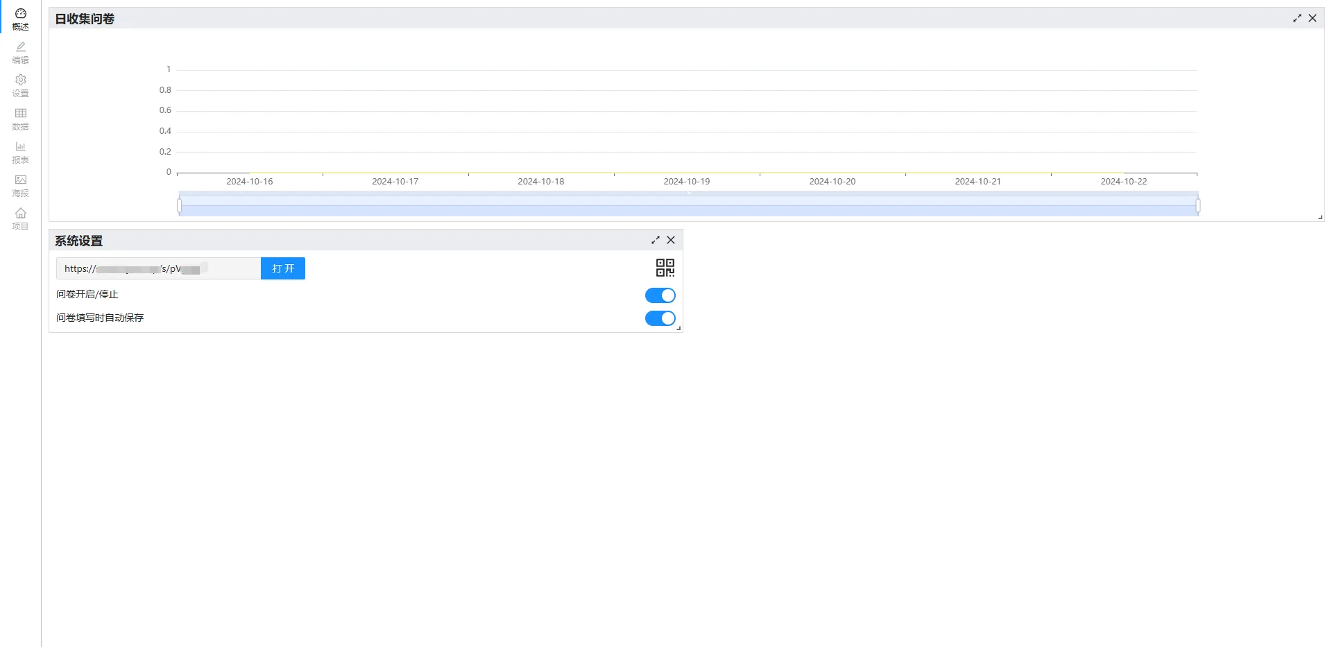Click the chart date range zoom bar
1332x647 pixels.
pos(689,204)
